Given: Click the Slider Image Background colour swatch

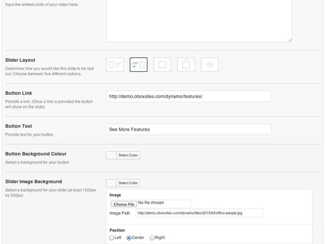Looking at the screenshot, I should 111,183.
